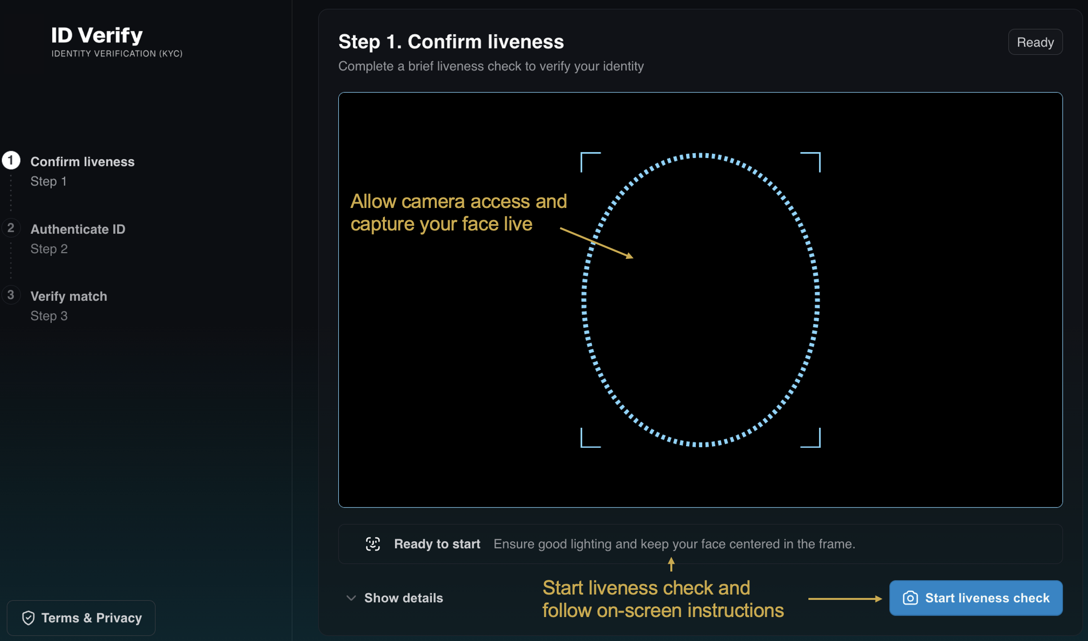
Task: Select the step 2 circle badge
Action: click(11, 228)
